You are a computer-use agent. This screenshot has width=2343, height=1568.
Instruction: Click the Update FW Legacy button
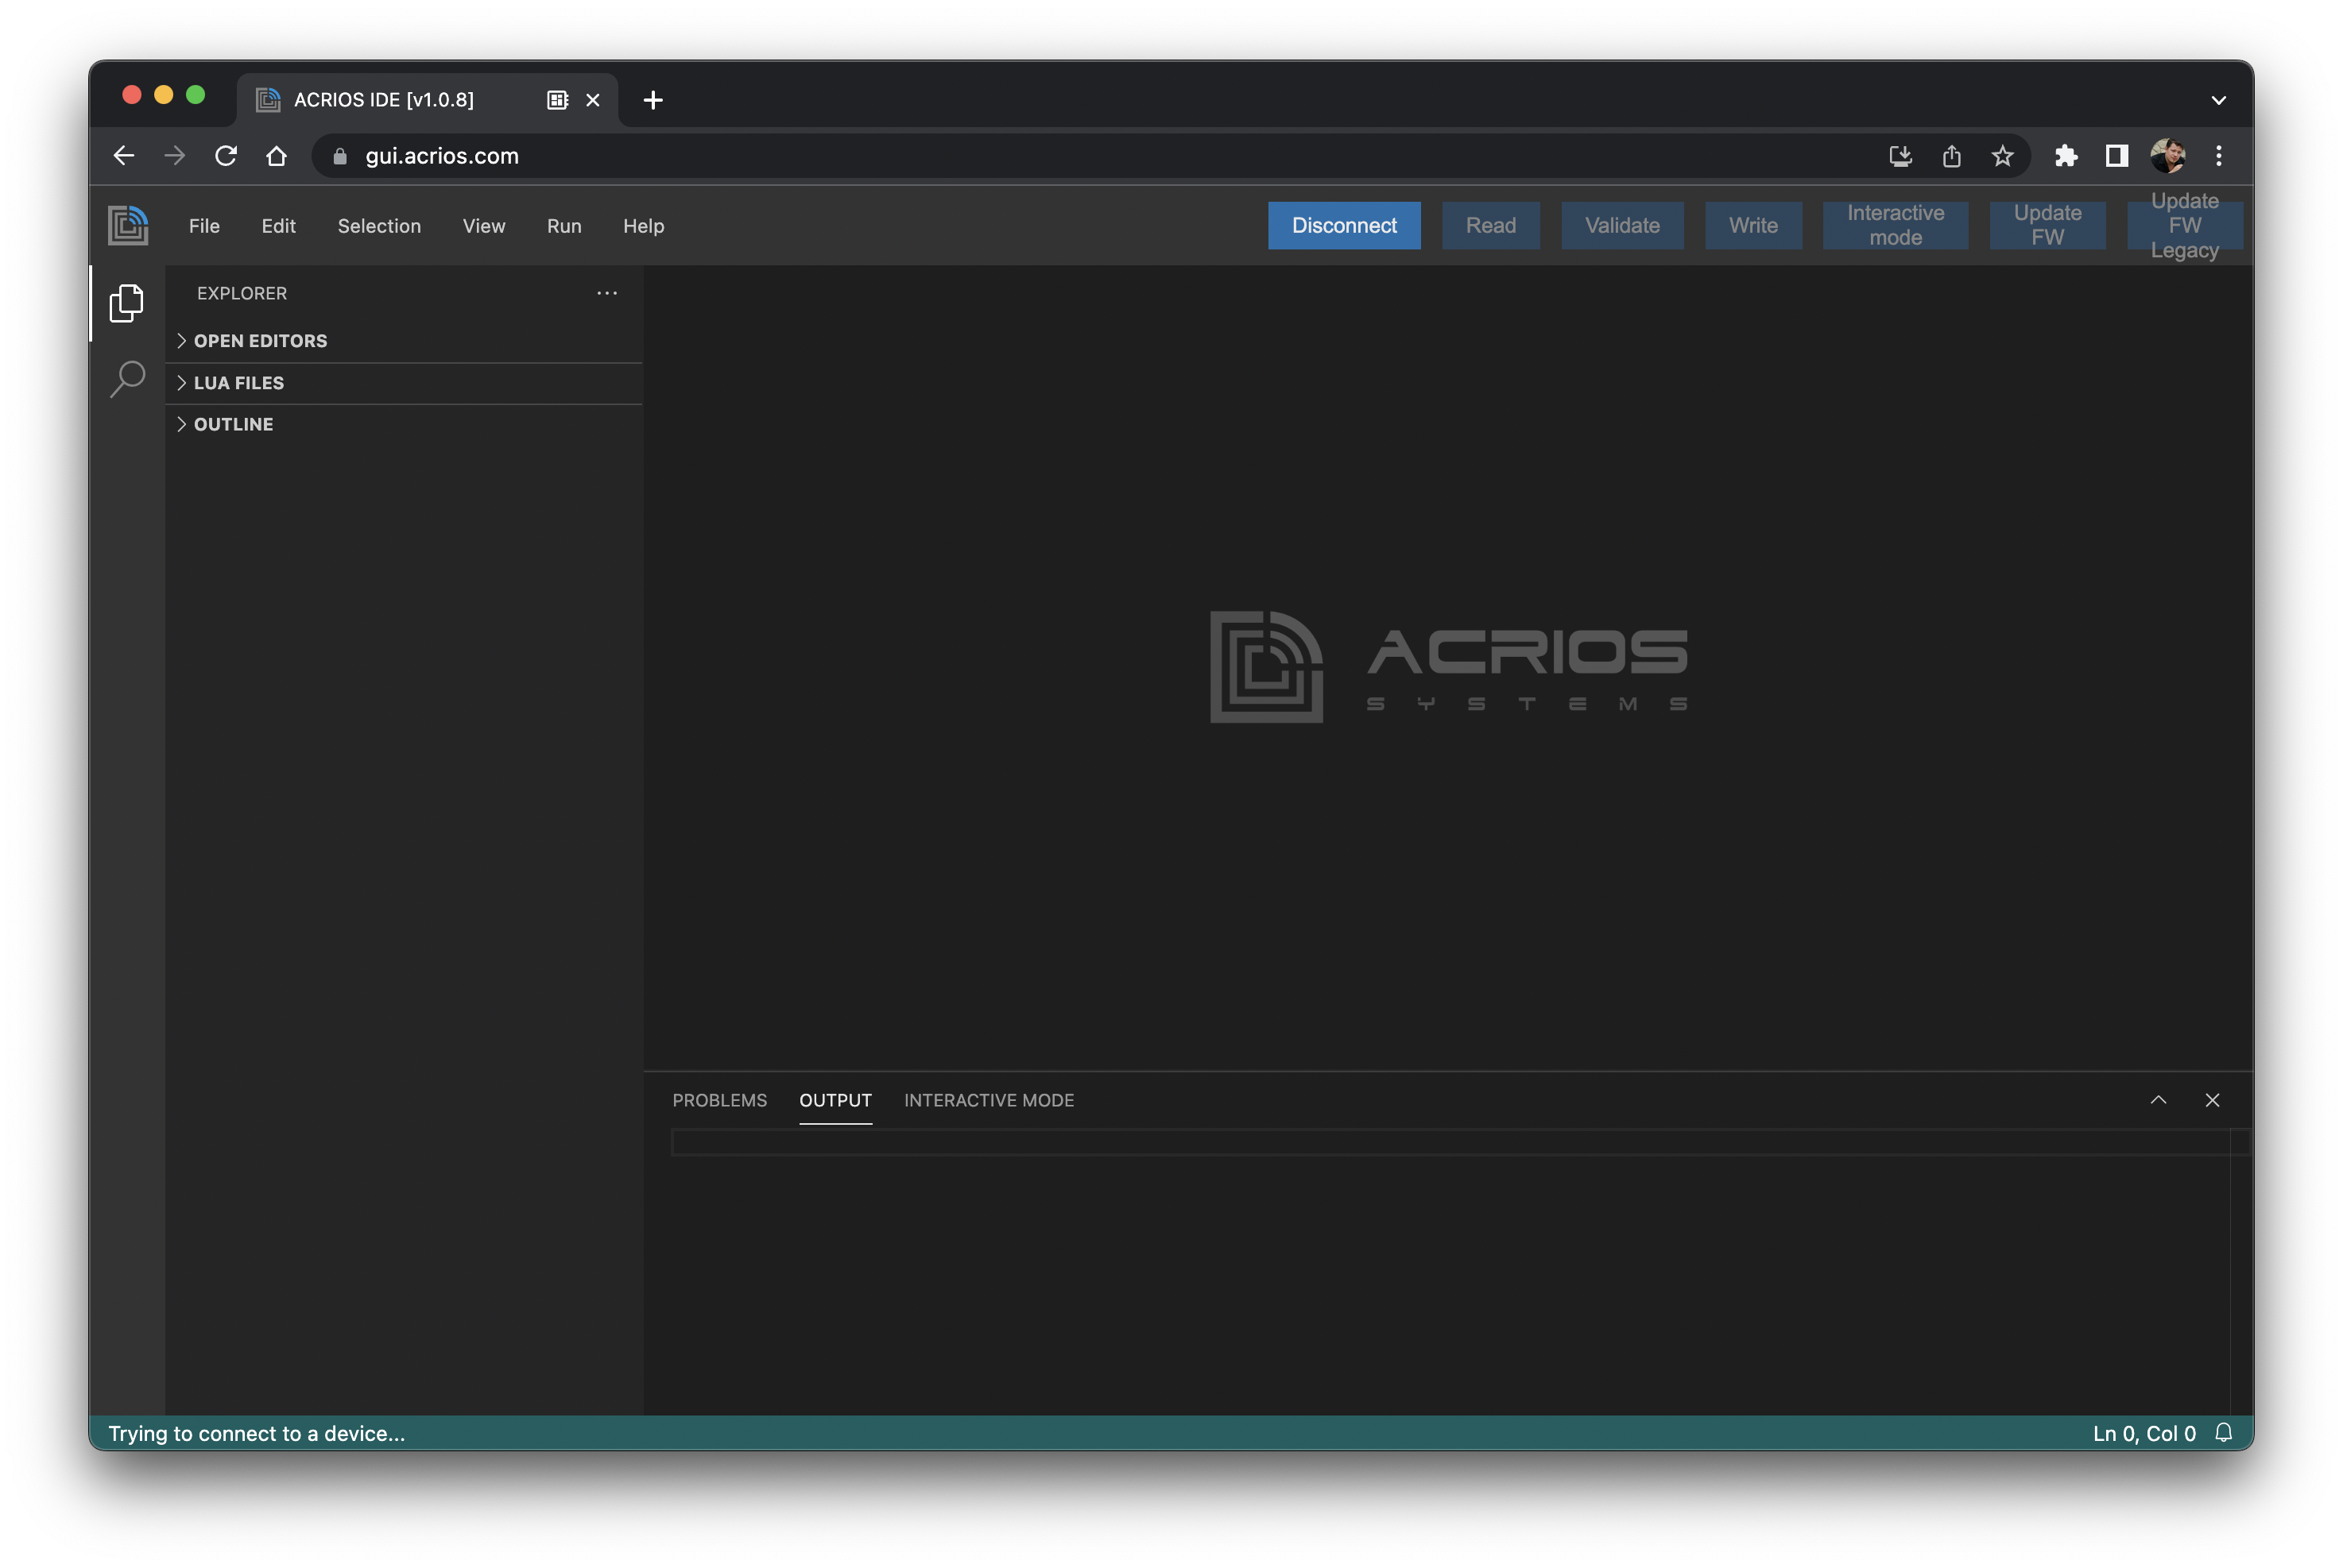(2184, 225)
